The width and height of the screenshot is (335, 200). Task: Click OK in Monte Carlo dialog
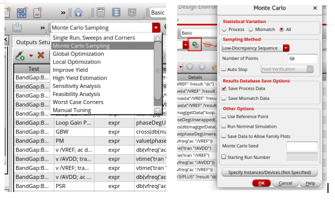click(261, 183)
